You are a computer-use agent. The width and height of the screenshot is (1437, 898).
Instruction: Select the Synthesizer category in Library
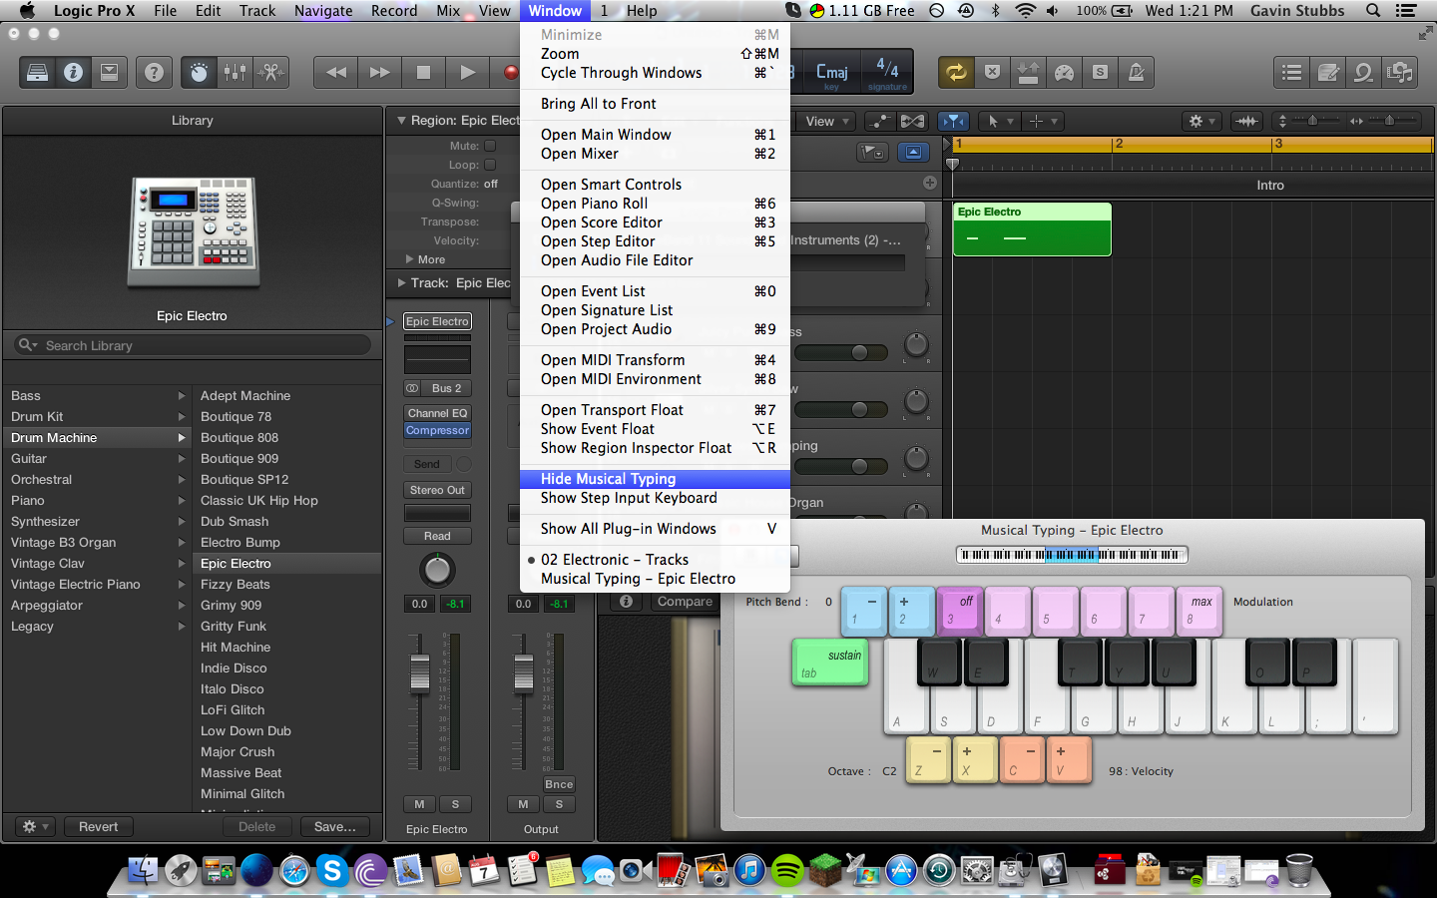(96, 522)
